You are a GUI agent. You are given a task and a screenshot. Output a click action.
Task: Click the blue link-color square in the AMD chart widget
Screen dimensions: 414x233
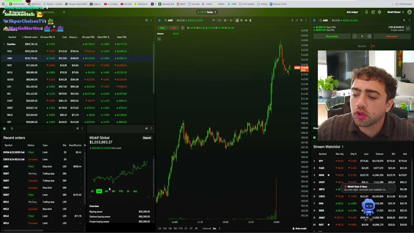click(x=159, y=20)
